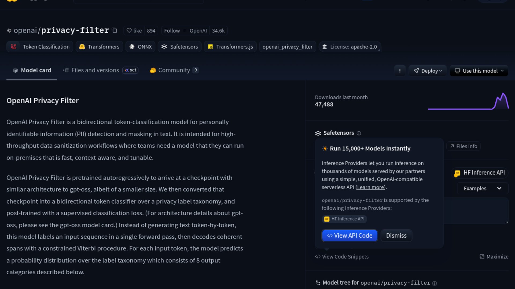Open the Use this model dropdown
This screenshot has width=515, height=289.
point(479,71)
